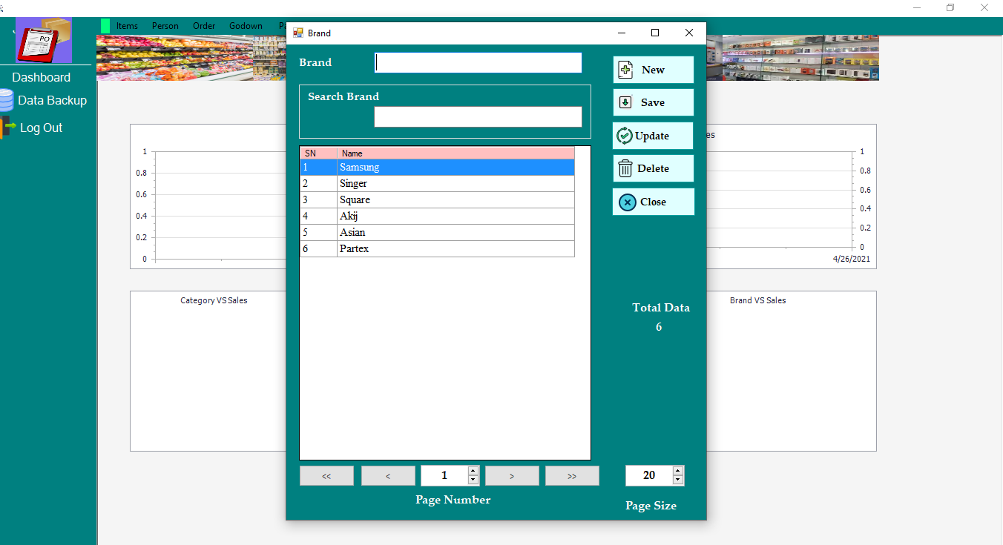1003x545 pixels.
Task: Click the Total Data label
Action: click(x=661, y=308)
